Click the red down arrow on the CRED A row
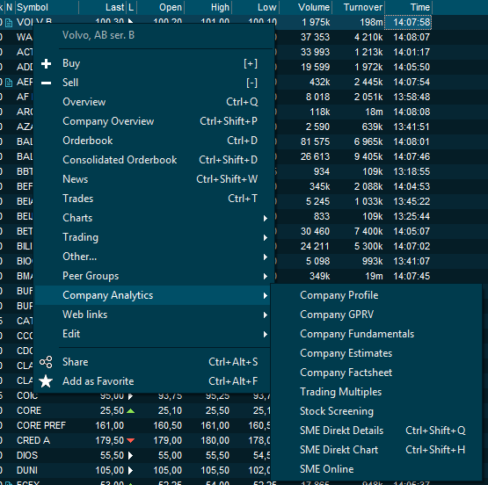This screenshot has height=485, width=488. 131,440
